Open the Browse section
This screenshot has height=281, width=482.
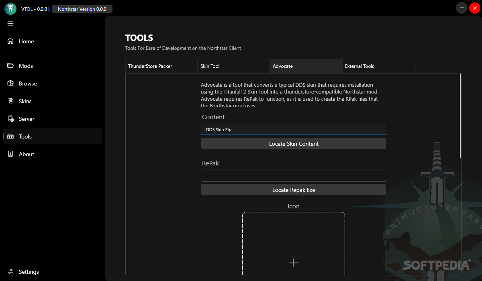53,83
